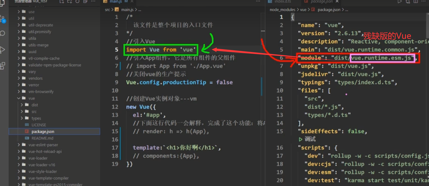Click node_modules in breadcrumb
The image size is (429, 186).
tap(282, 10)
